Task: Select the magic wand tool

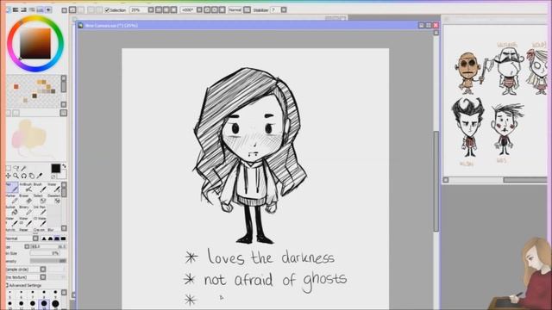Action: point(23,168)
